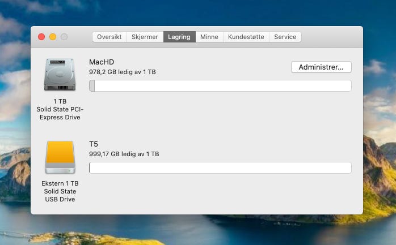Click the T5 storage usage bar
396x245 pixels.
point(220,167)
